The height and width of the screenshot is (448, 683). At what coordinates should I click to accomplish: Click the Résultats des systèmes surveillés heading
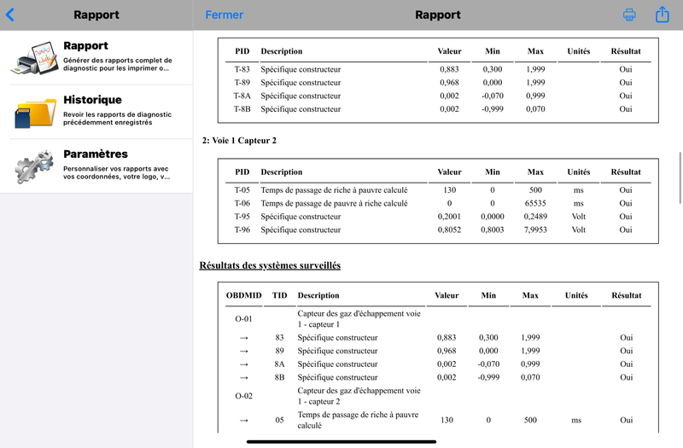click(x=270, y=265)
